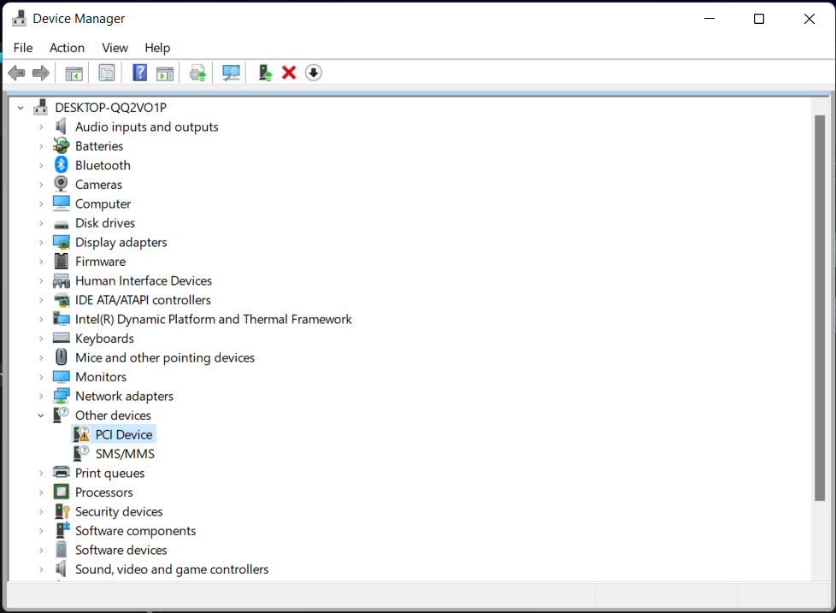836x613 pixels.
Task: Open the Action menu
Action: 67,48
